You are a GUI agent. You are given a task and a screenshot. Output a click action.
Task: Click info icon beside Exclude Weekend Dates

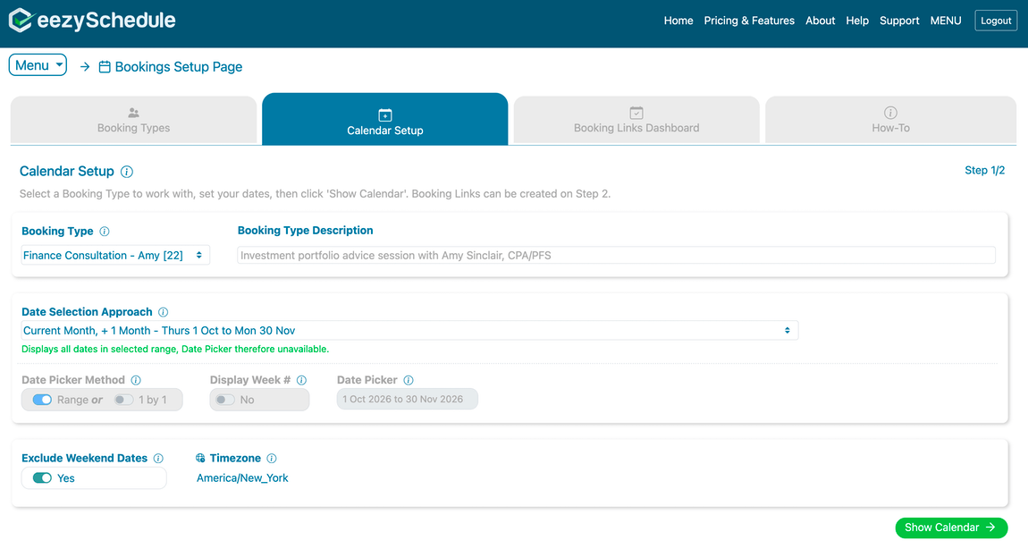pos(158,459)
